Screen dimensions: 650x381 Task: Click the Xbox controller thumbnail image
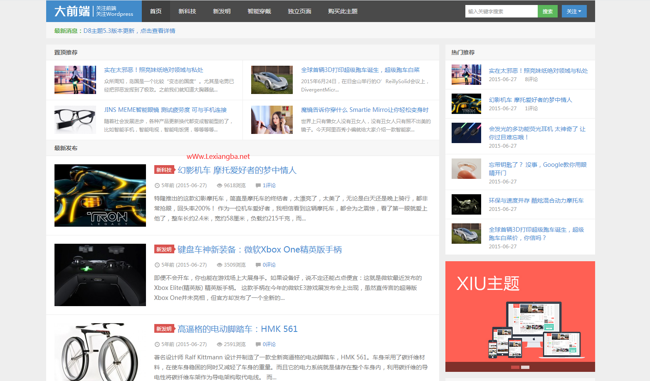100,275
